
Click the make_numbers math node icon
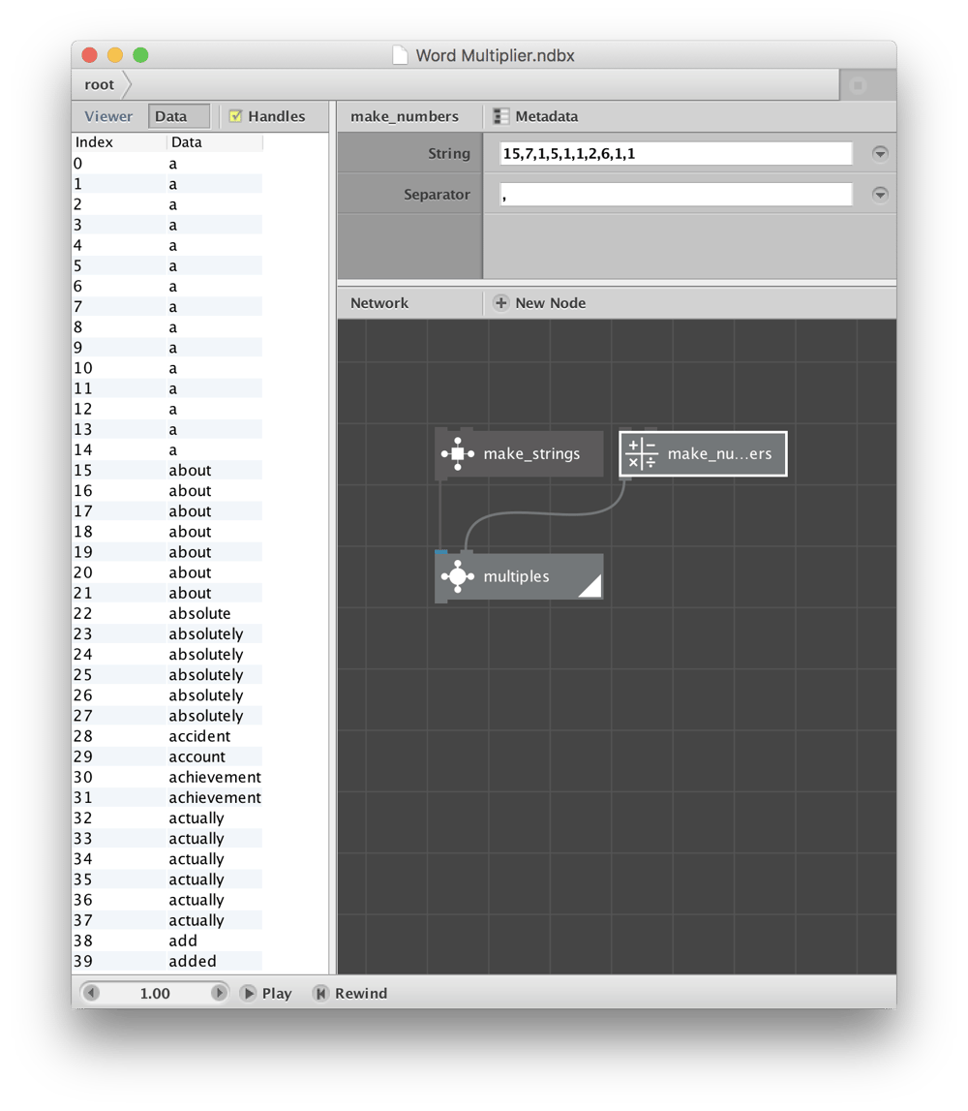point(642,453)
